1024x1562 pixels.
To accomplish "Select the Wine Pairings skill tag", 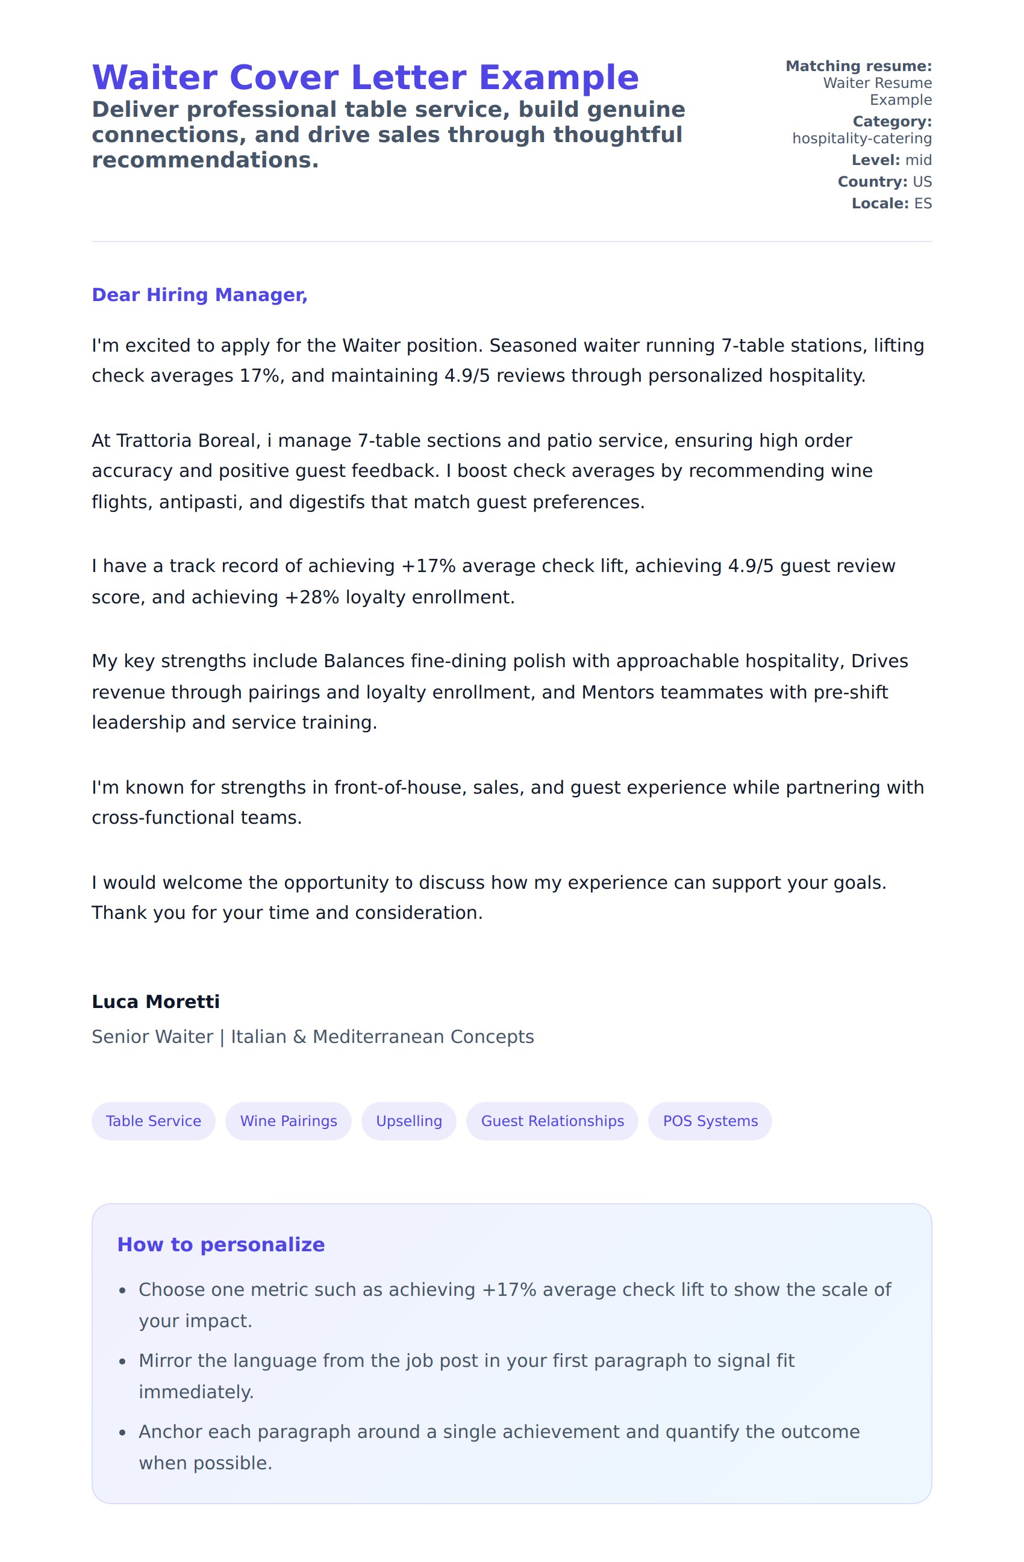I will [x=288, y=1121].
